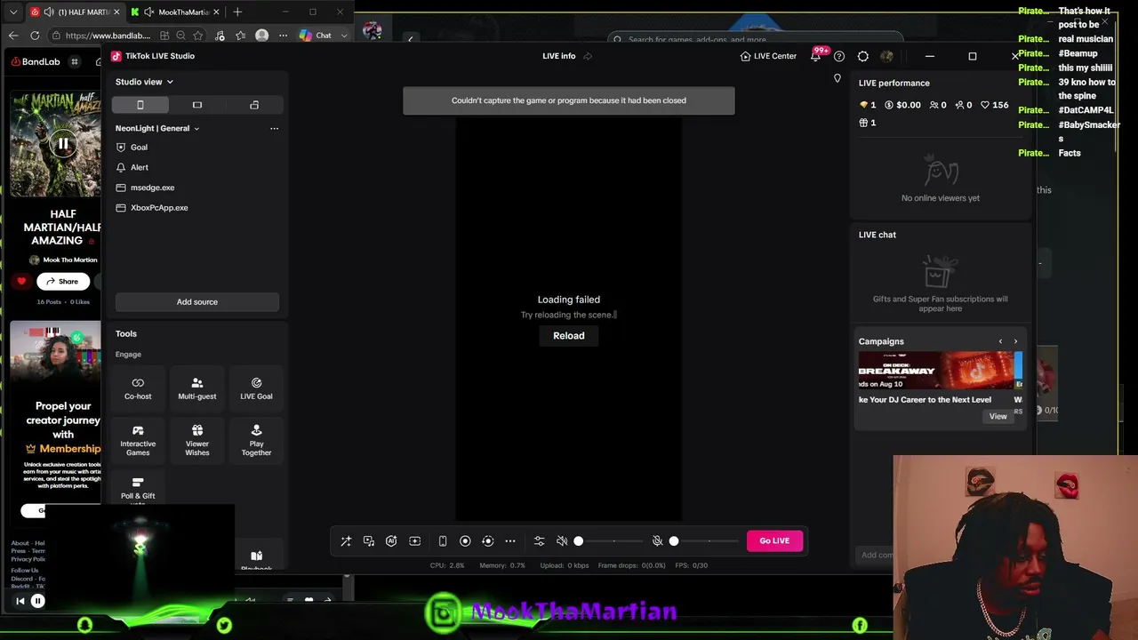
Task: Open TikTok LIVE Studio settings
Action: pos(863,56)
